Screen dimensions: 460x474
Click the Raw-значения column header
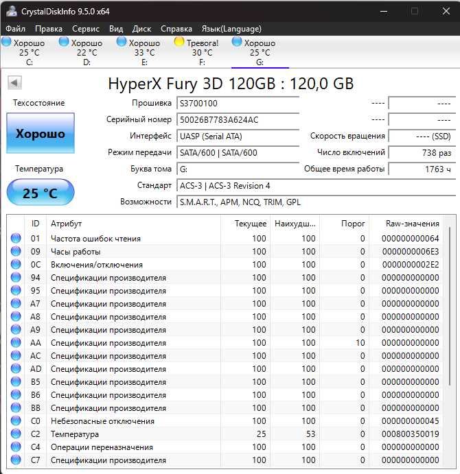coord(406,224)
